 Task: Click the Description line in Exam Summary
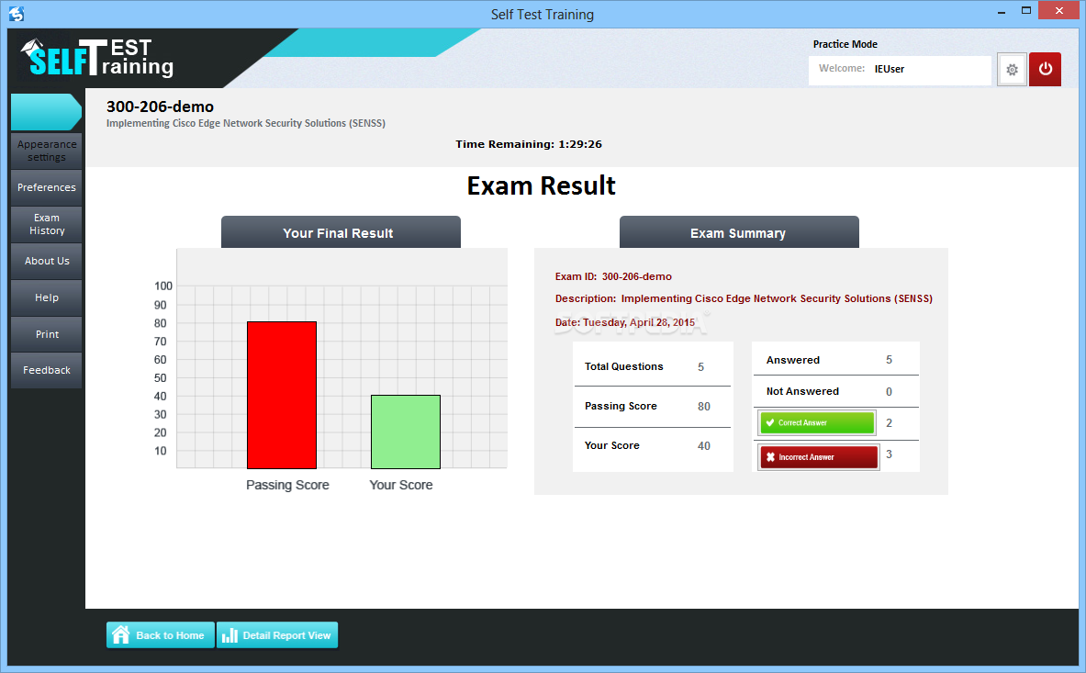pos(744,298)
